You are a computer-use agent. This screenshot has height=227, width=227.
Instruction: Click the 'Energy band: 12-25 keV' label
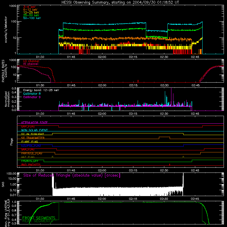point(41,90)
